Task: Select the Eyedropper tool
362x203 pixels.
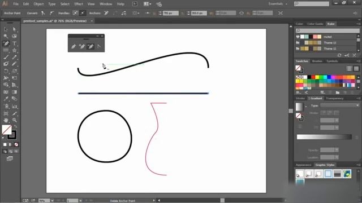Action: pos(6,99)
